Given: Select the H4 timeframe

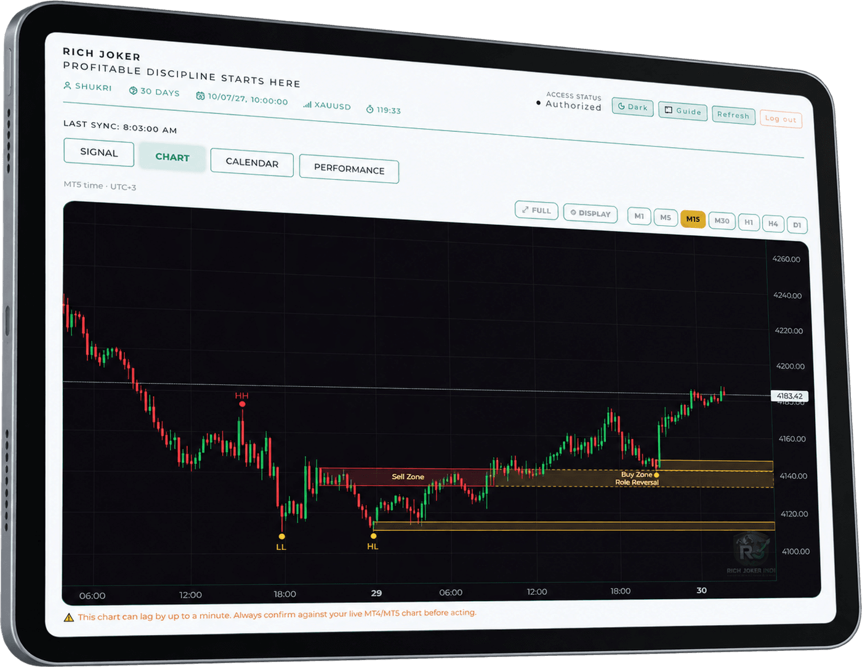Looking at the screenshot, I should pos(773,224).
